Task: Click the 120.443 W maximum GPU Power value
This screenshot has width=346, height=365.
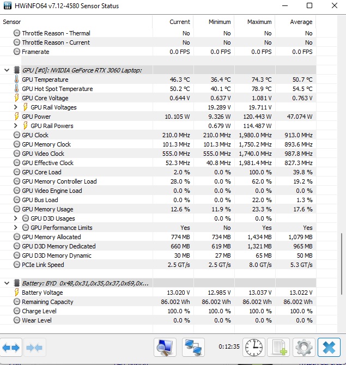Action: click(x=257, y=117)
